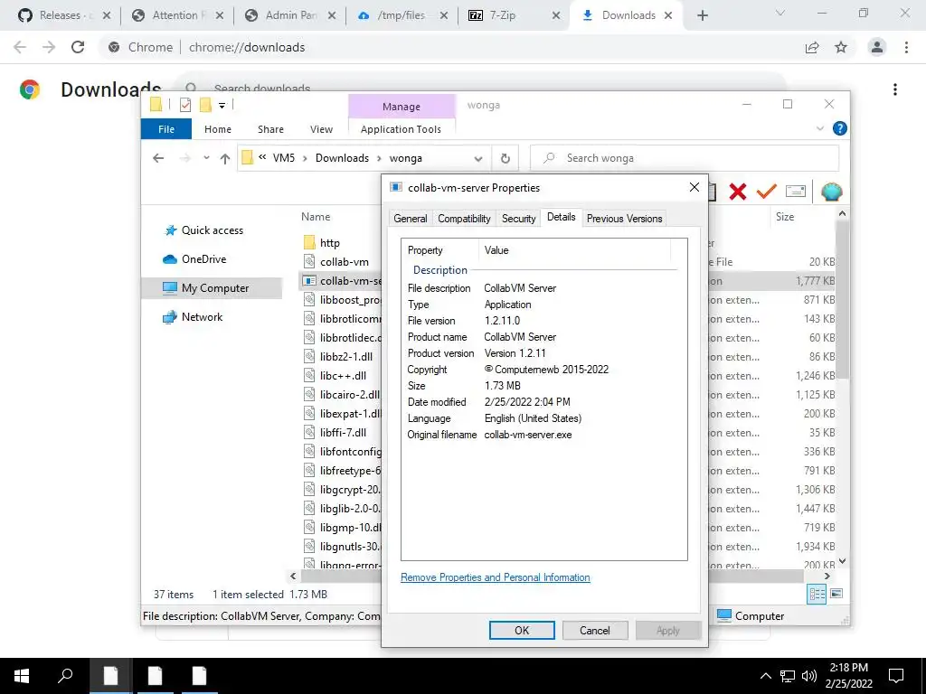The height and width of the screenshot is (694, 926).
Task: Show hidden system tray icons
Action: coord(765,676)
